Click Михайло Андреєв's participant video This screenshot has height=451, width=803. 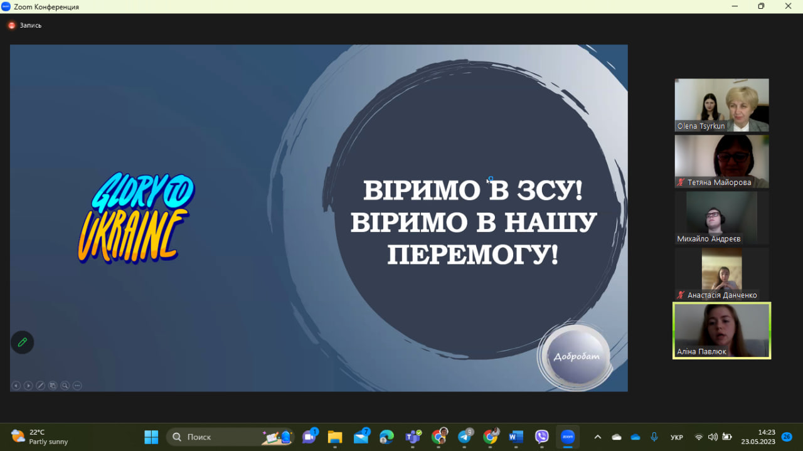pos(721,217)
